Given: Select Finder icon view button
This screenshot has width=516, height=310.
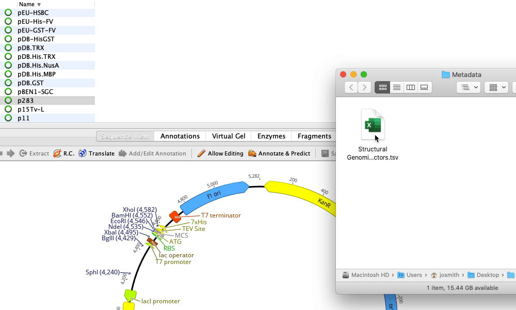Looking at the screenshot, I should pos(382,87).
